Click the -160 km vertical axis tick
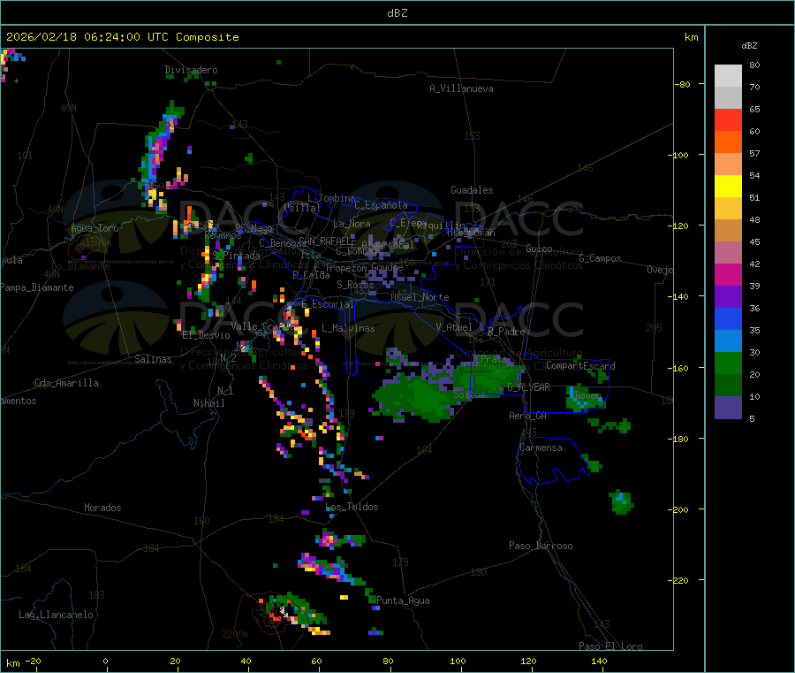The height and width of the screenshot is (673, 795). 678,368
